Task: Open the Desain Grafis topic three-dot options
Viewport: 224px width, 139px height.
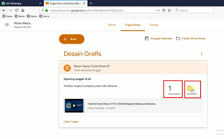Action: 202,54
